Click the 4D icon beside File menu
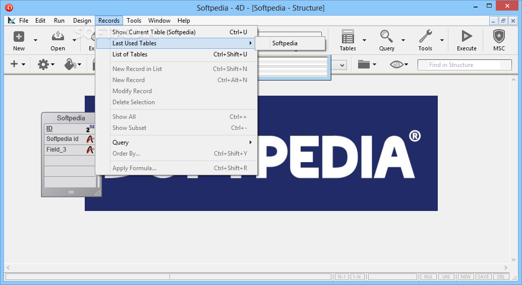This screenshot has height=285, width=522. click(x=12, y=21)
